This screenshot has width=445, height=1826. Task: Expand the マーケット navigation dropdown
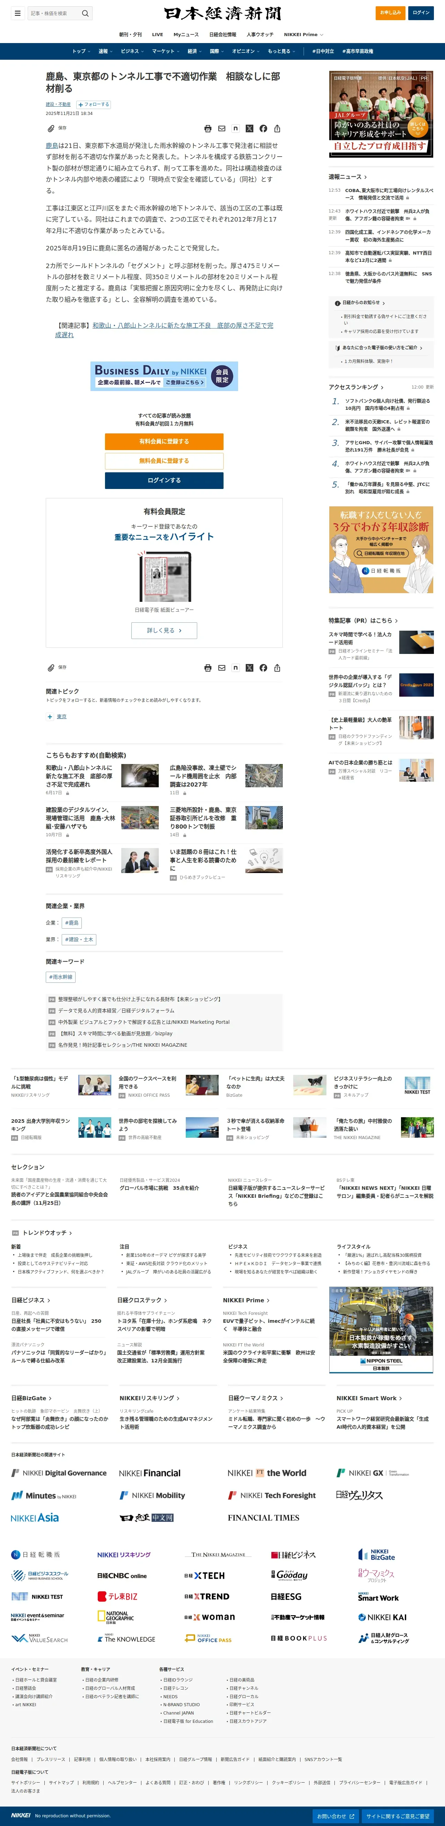(166, 51)
